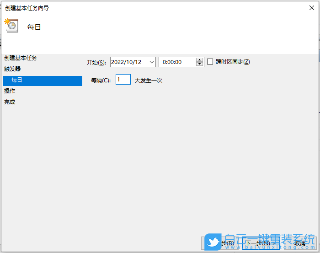Click the 取消 cancel button
Screen dimensions: 320x253
point(299,243)
